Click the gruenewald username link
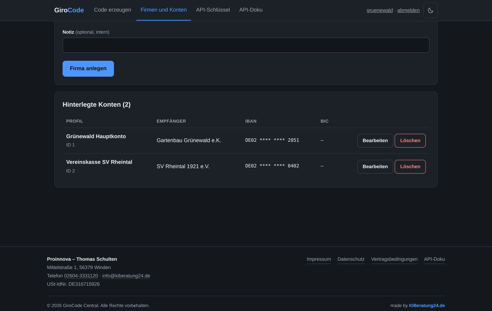492x311 pixels. coord(379,10)
